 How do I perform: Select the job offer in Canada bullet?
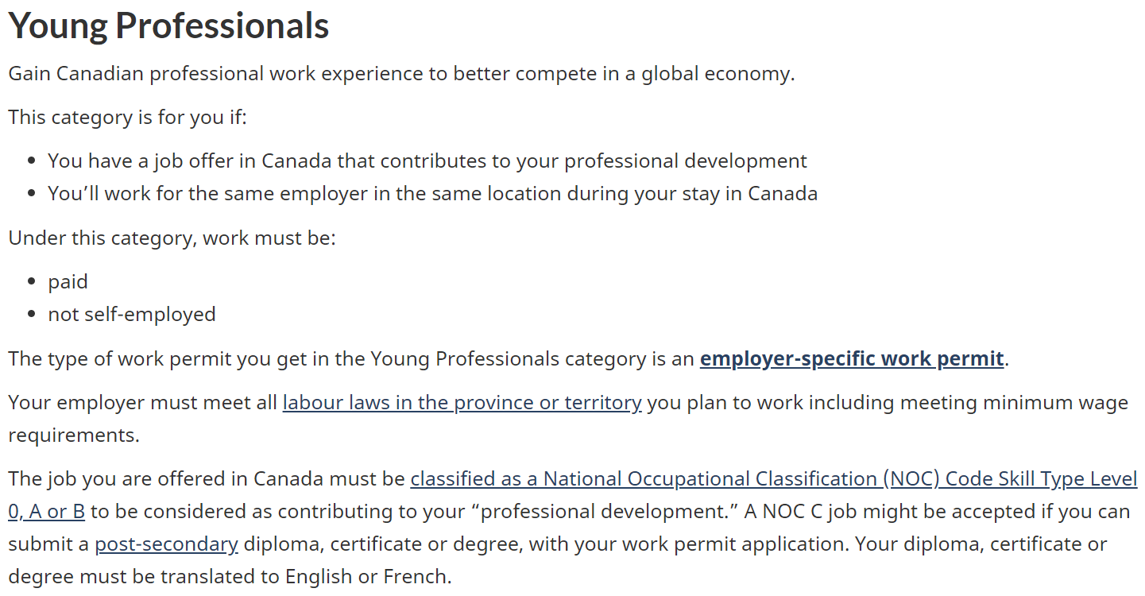point(427,161)
